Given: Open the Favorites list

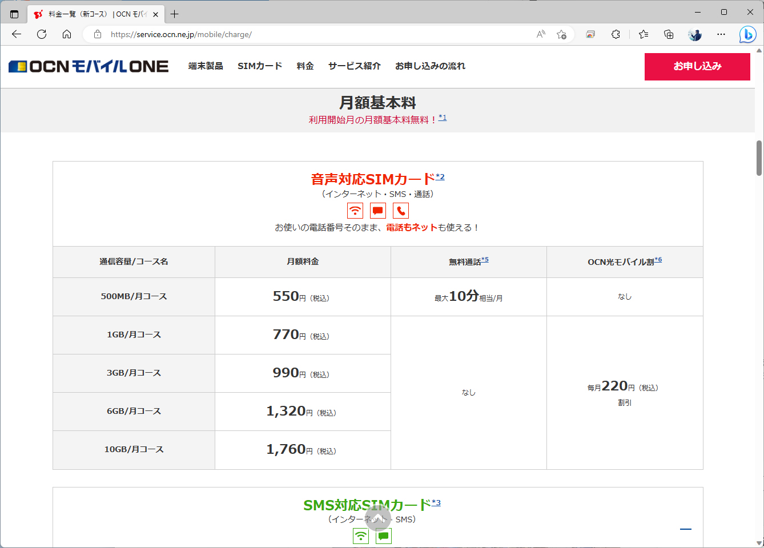Looking at the screenshot, I should [x=644, y=34].
